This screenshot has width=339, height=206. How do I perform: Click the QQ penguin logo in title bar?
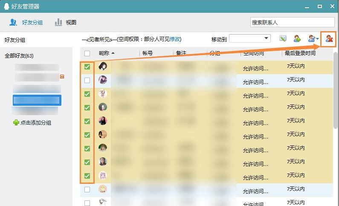[x=7, y=6]
